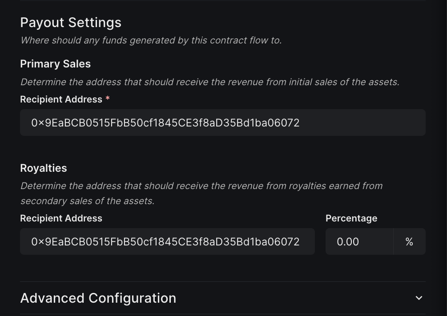Click the Primary Sales description text
Viewport: 447px width, 316px height.
click(209, 82)
